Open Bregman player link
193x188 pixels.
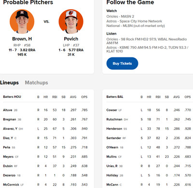click(x=10, y=120)
